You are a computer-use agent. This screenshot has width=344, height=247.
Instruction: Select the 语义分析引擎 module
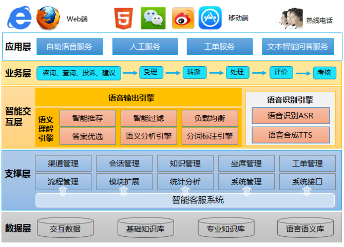tap(149, 136)
